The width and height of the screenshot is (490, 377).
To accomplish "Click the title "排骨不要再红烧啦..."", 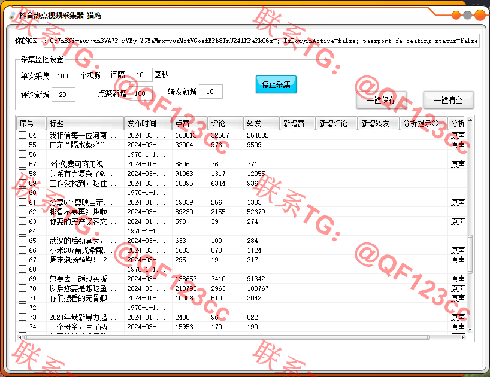I will [83, 212].
